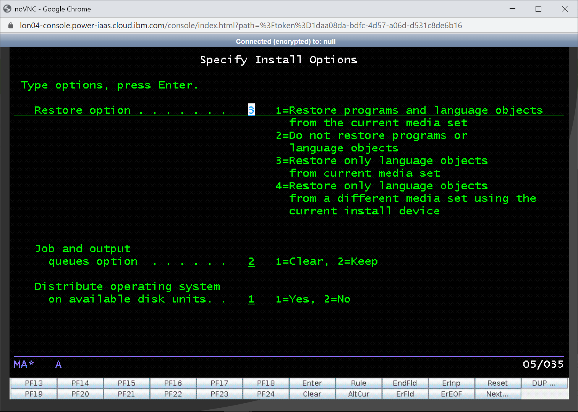Click the EndFld button
Screen dimensions: 578x412
405,383
